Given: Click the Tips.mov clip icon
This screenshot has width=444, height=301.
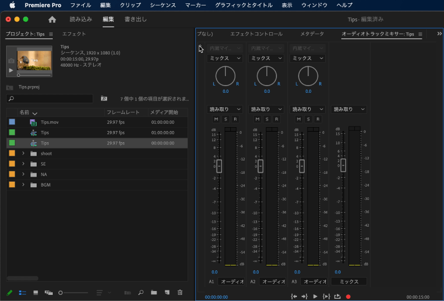Looking at the screenshot, I should (x=33, y=122).
